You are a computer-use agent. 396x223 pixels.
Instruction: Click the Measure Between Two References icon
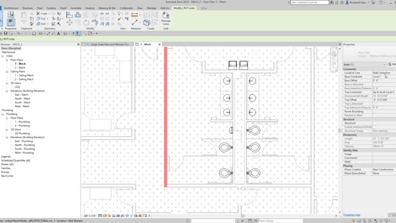(x=135, y=22)
